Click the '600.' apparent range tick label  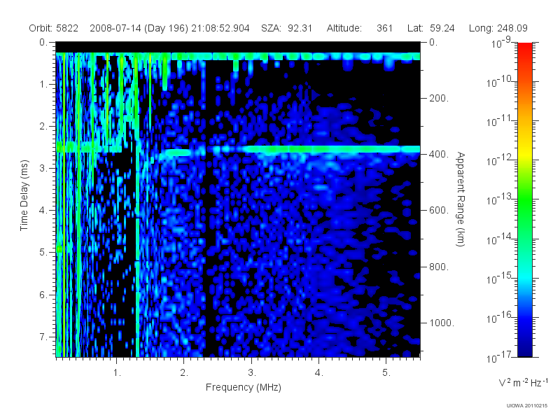pyautogui.click(x=439, y=211)
